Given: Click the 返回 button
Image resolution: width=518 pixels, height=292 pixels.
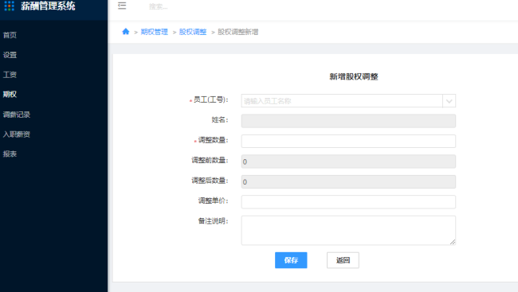Looking at the screenshot, I should [343, 260].
